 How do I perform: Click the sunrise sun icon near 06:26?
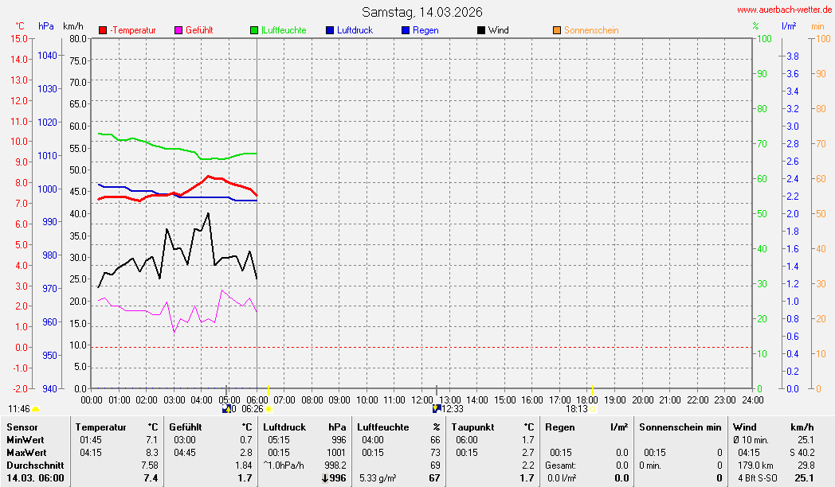(269, 409)
